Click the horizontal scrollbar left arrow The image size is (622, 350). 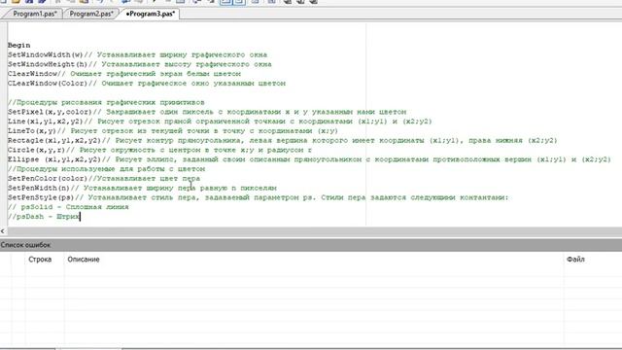pyautogui.click(x=3, y=231)
